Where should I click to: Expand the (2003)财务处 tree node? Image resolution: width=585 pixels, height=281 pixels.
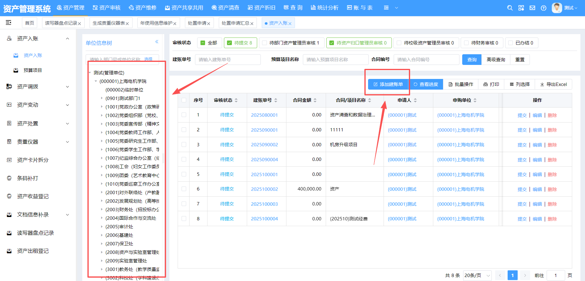point(102,210)
